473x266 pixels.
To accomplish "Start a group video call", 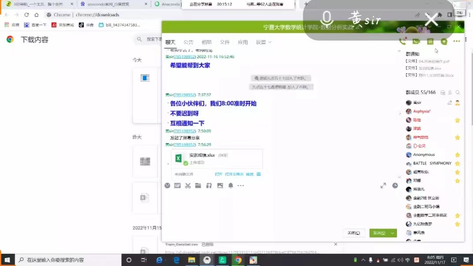I will pos(416,41).
